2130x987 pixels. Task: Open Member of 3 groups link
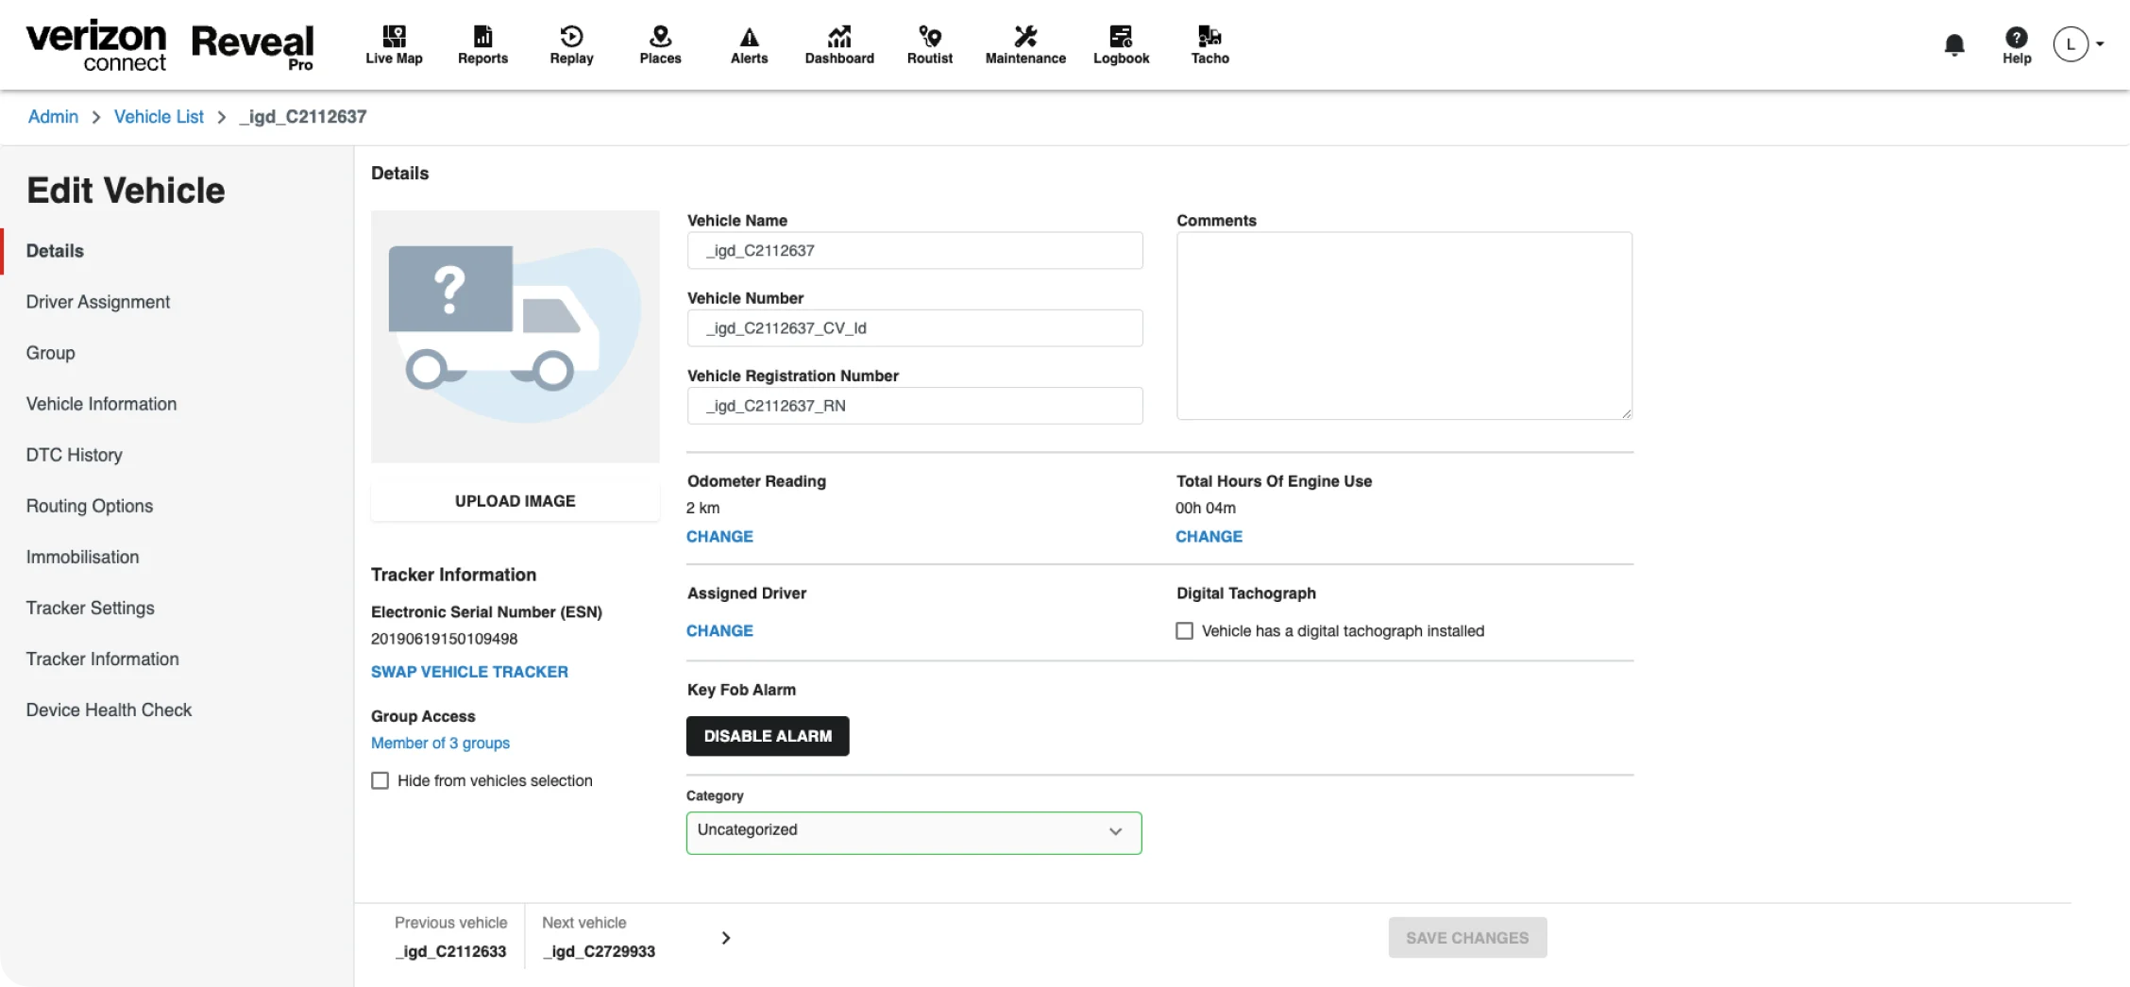[x=440, y=743]
